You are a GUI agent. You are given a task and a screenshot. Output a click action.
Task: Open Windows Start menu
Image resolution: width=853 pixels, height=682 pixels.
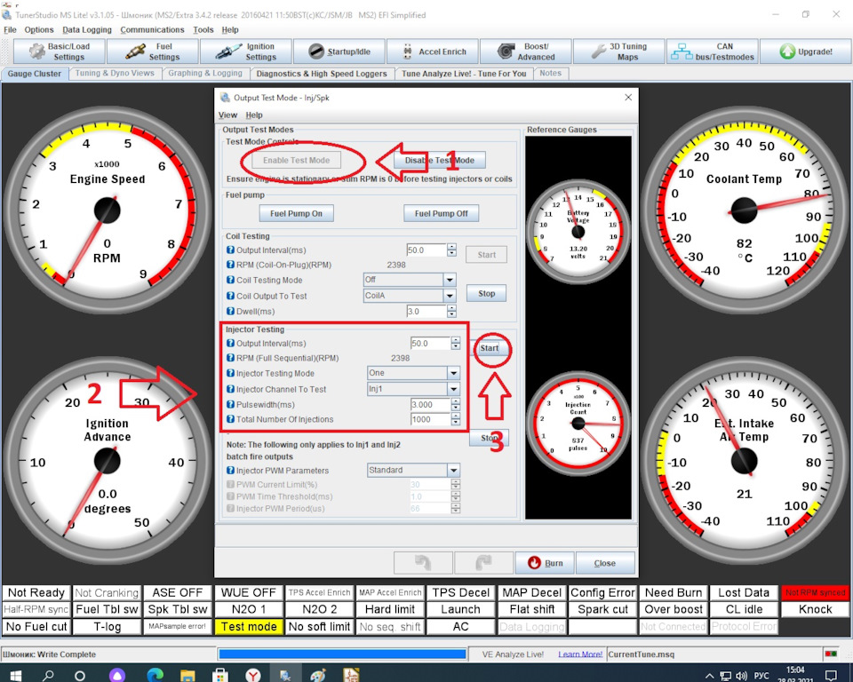coord(15,675)
